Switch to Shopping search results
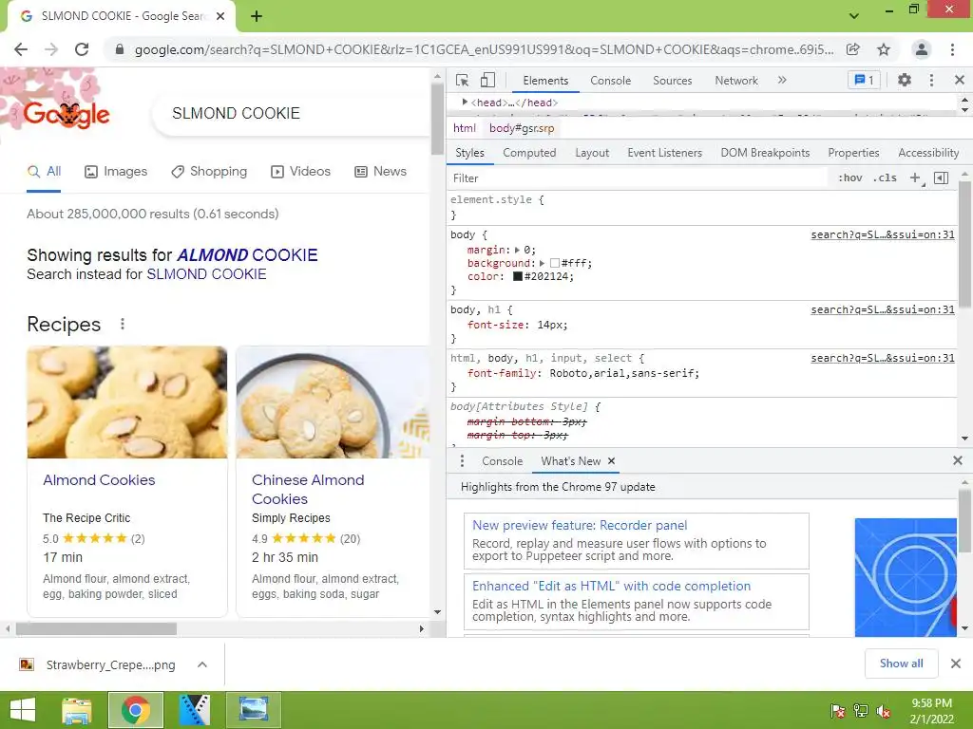The height and width of the screenshot is (729, 973). point(209,172)
